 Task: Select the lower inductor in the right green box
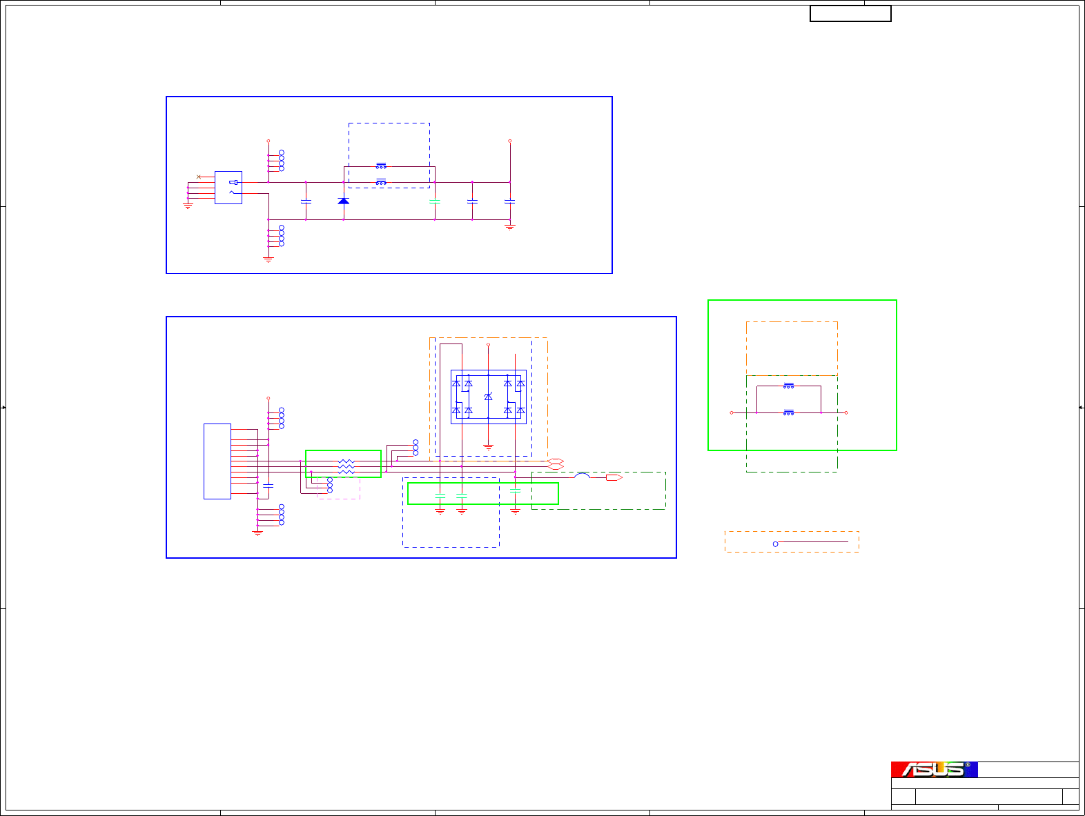(x=788, y=412)
